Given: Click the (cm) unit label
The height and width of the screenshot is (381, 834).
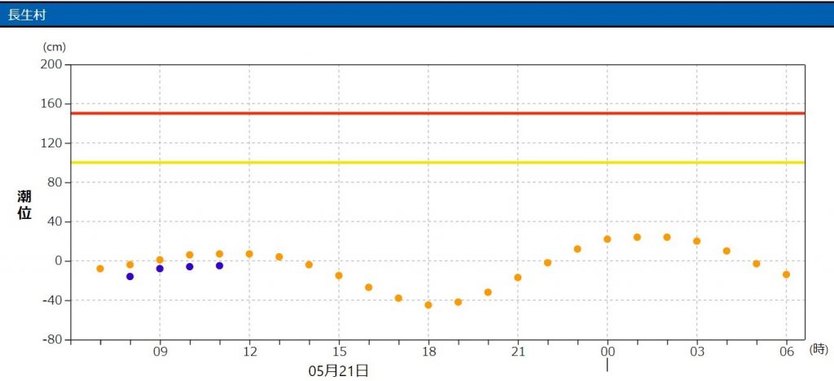Looking at the screenshot, I should [55, 47].
